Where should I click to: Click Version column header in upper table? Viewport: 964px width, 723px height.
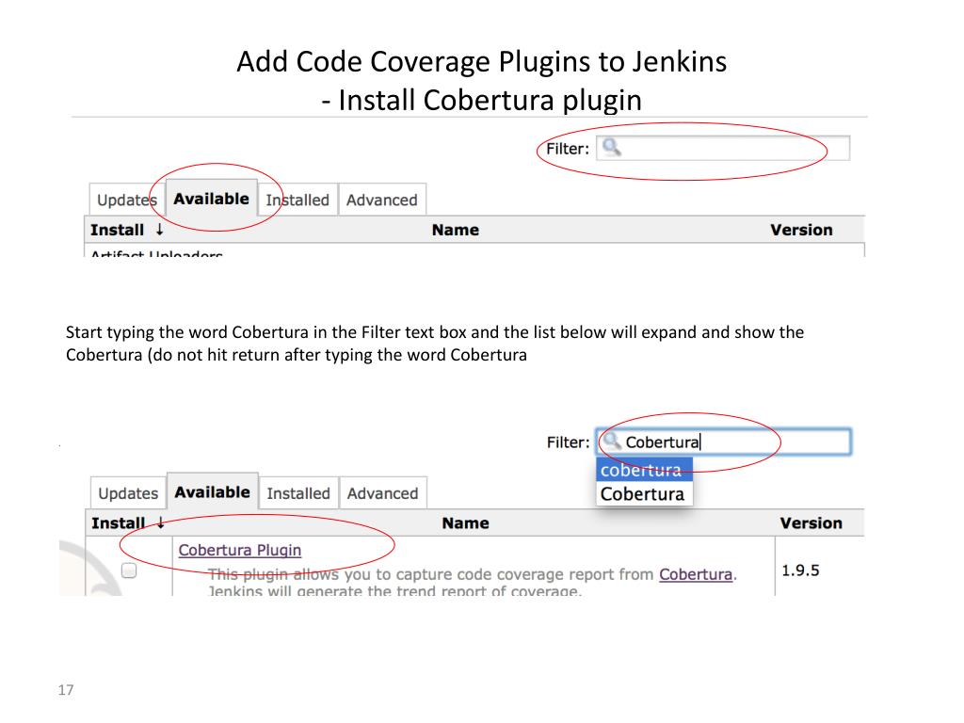point(801,230)
